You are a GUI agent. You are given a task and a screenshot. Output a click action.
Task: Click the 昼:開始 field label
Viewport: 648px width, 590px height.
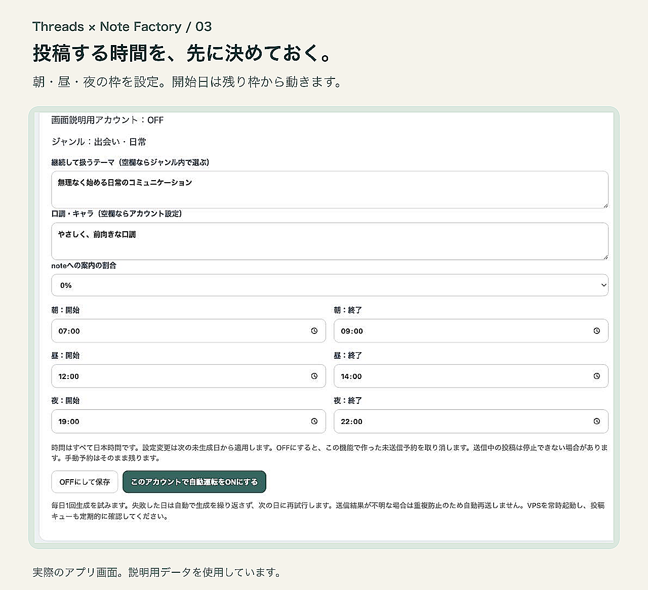[x=65, y=355]
